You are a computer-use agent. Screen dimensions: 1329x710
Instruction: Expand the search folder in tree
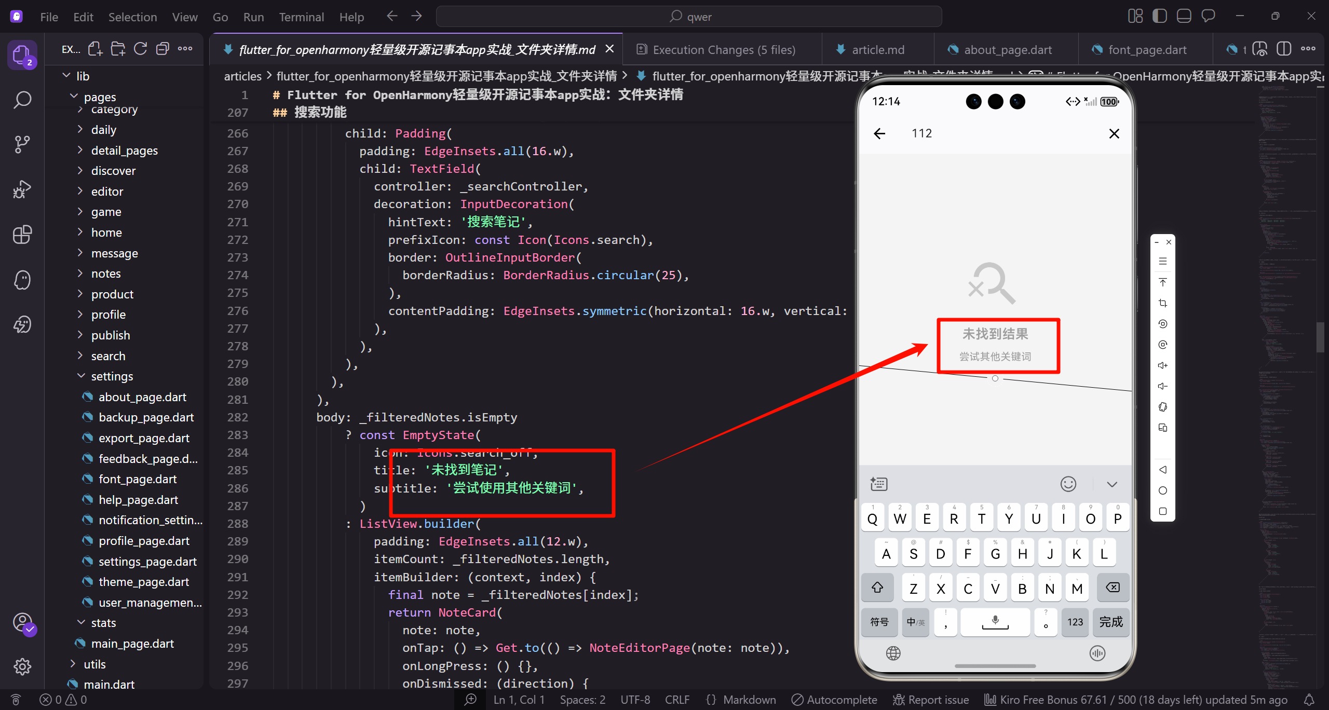click(x=108, y=356)
